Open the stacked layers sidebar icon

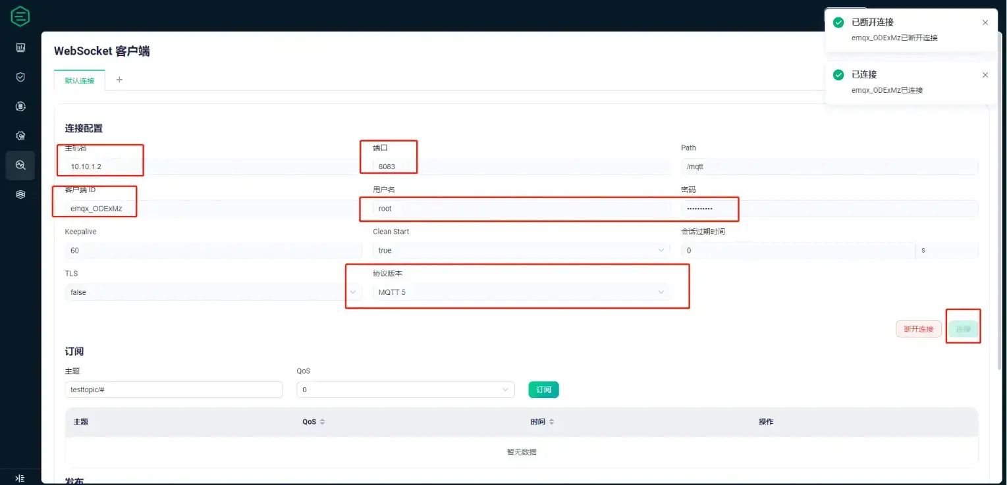(20, 195)
